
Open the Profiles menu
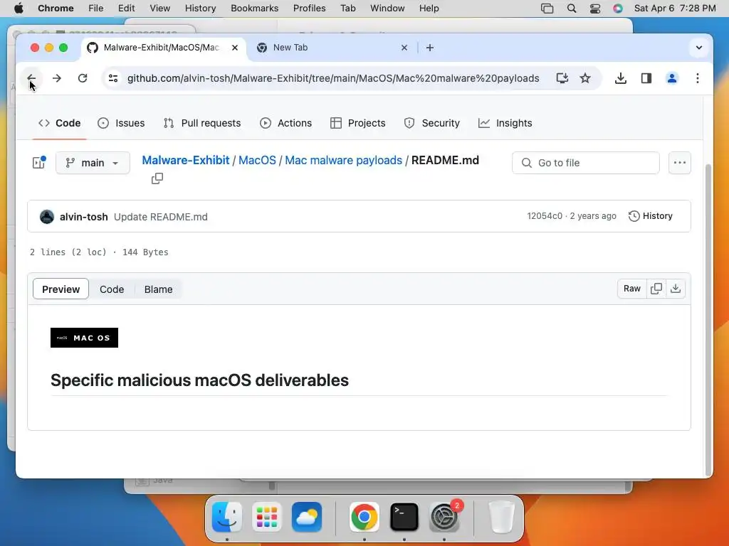coord(309,8)
